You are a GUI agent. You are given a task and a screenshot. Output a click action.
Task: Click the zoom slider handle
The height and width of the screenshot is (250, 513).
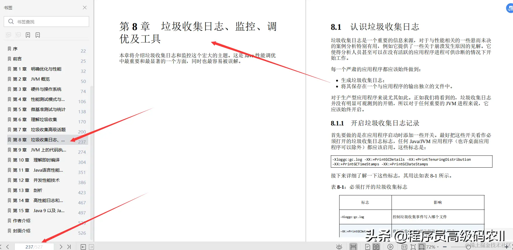click(x=468, y=247)
